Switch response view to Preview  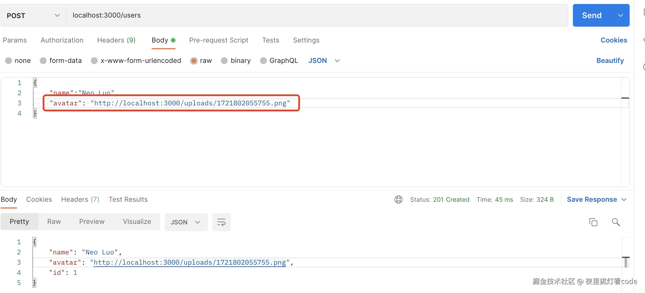tap(92, 222)
